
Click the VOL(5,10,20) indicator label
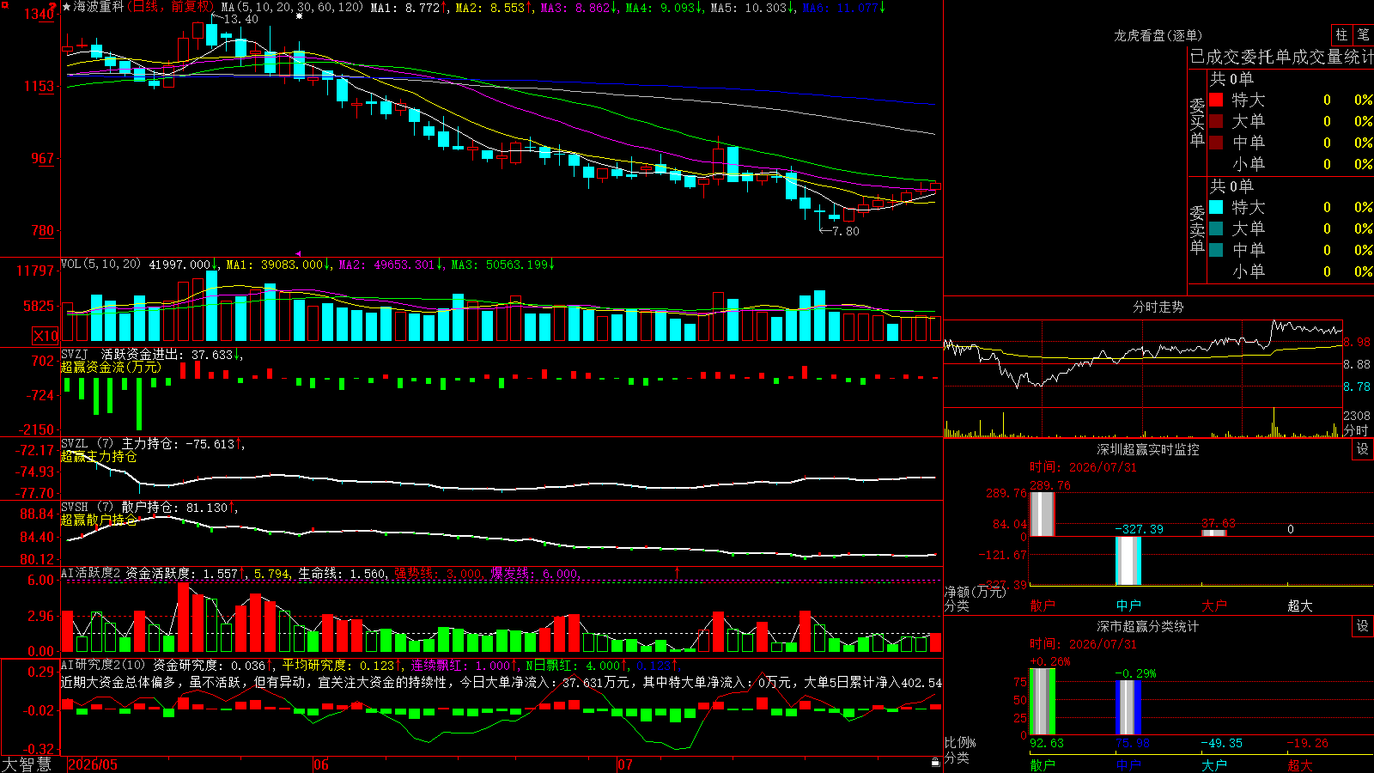pyautogui.click(x=101, y=265)
